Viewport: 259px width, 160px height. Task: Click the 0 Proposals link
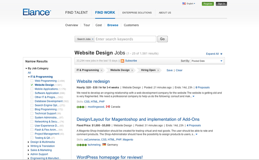(202, 88)
